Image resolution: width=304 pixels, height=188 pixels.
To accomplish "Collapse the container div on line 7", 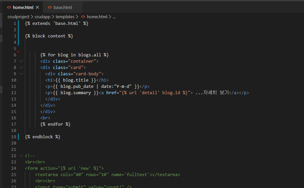I will click(x=21, y=61).
